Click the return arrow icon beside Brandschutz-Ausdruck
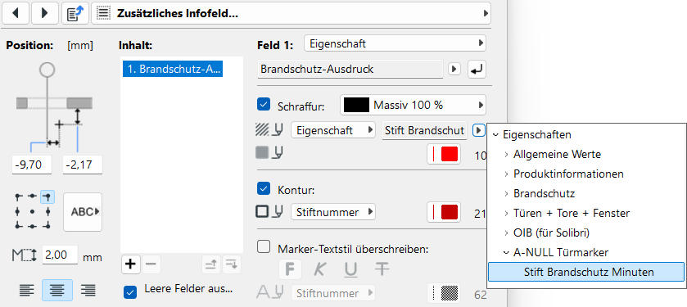The height and width of the screenshot is (307, 687). point(477,70)
